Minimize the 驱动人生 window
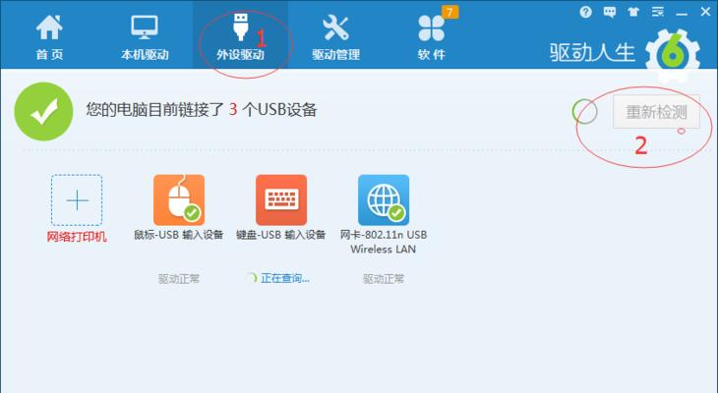Screen dimensions: 718x393 [682, 14]
